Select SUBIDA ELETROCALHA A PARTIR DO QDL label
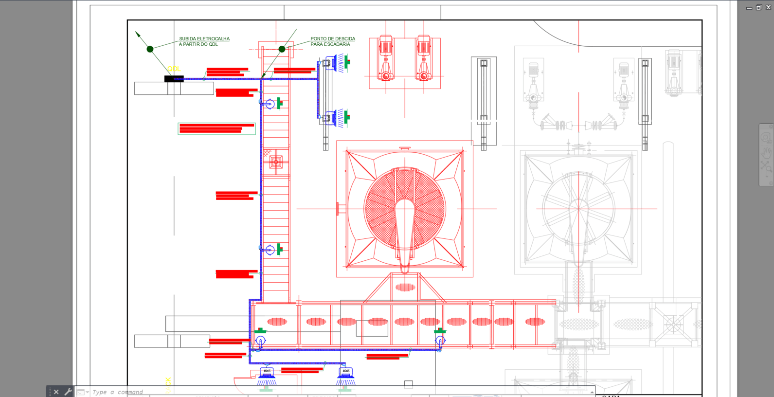The image size is (774, 397). tap(204, 41)
